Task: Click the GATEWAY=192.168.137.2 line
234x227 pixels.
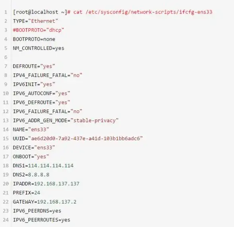Action: coord(45,202)
